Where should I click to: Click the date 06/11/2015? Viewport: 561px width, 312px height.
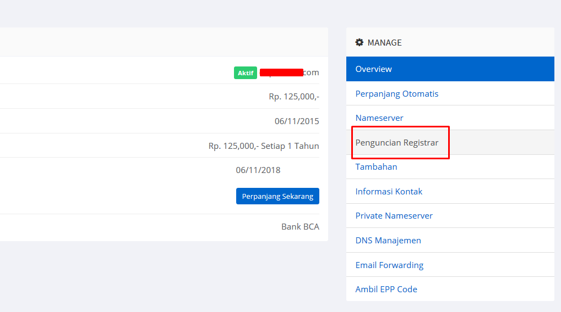coord(296,121)
